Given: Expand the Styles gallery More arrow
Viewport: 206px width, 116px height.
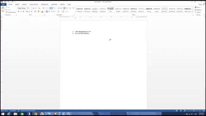Looking at the screenshot, I should tap(192, 12).
